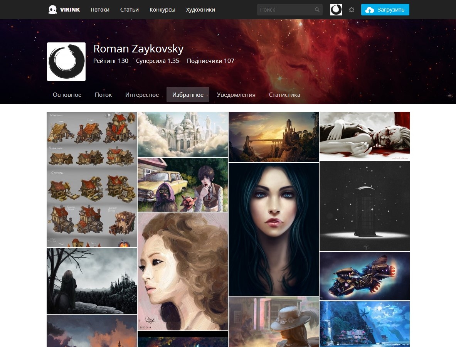This screenshot has height=347, width=456.
Task: Open the Потоки menu item
Action: coord(100,10)
